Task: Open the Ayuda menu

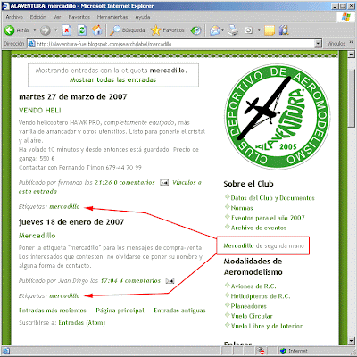Action: pyautogui.click(x=143, y=17)
